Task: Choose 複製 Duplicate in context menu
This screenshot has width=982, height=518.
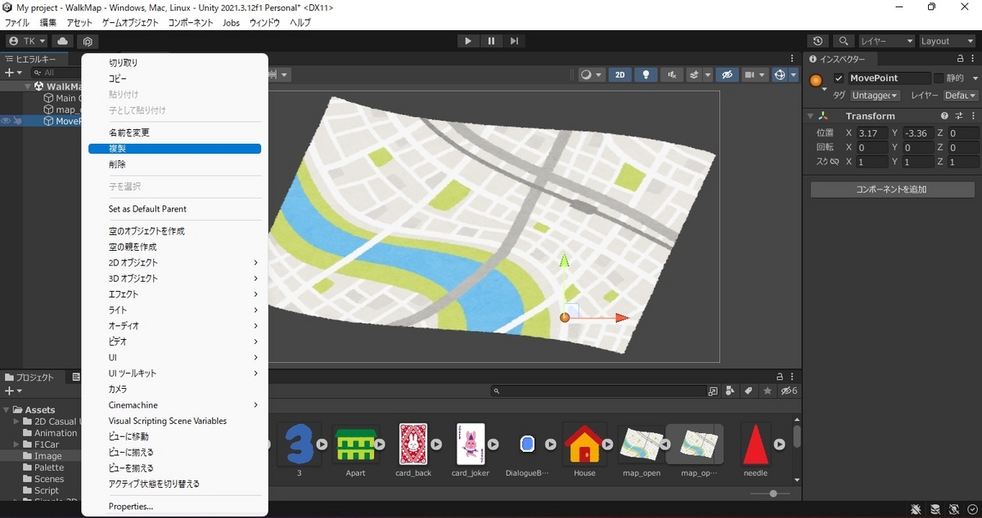Action: [174, 149]
